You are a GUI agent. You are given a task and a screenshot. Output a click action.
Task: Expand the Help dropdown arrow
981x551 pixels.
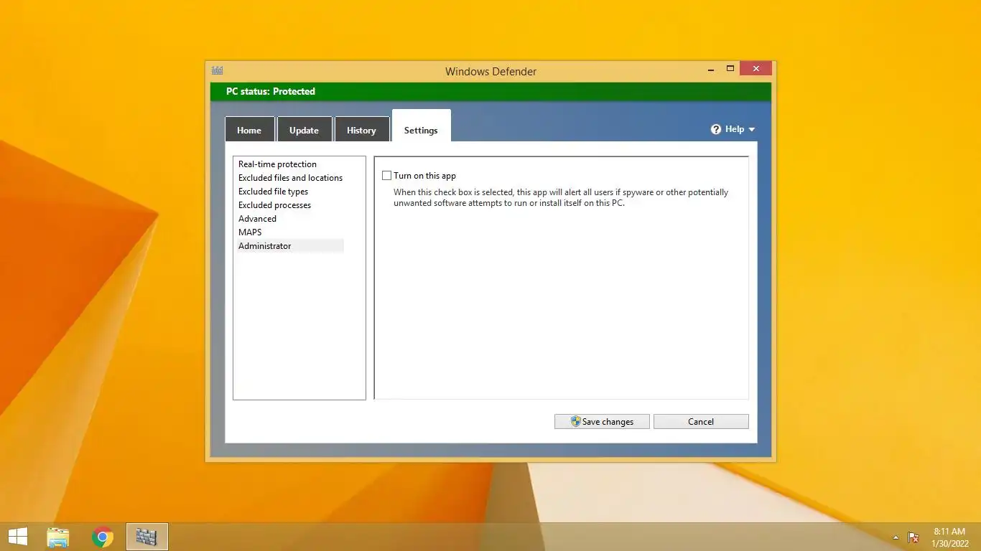[x=752, y=130]
